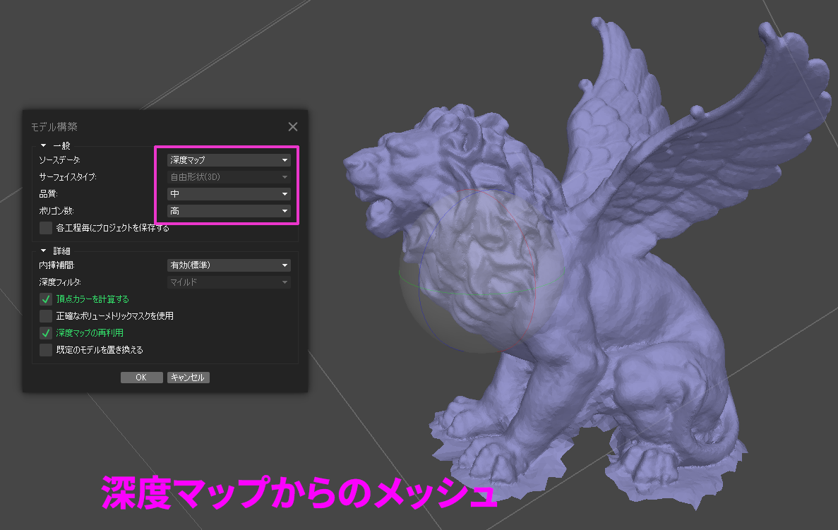838x530 pixels.
Task: Collapse the 詳細 section
Action: click(43, 251)
